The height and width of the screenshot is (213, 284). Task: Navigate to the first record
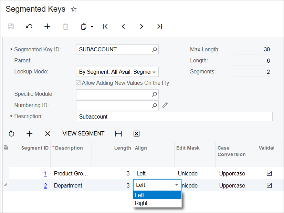pos(105,27)
